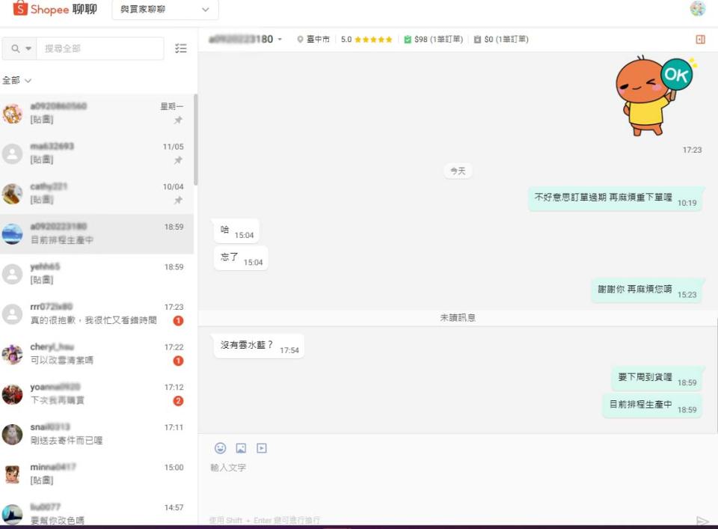
Task: Click the conversation list scrollbar
Action: tap(196, 140)
